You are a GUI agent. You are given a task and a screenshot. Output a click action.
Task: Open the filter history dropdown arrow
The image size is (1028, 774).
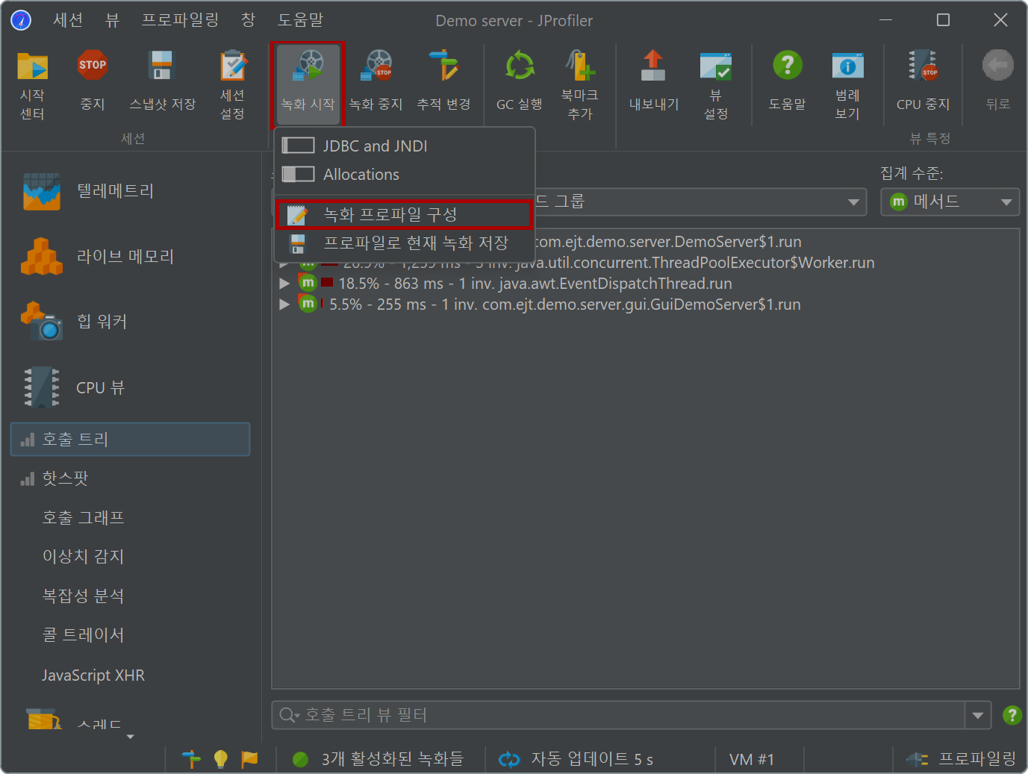[978, 715]
